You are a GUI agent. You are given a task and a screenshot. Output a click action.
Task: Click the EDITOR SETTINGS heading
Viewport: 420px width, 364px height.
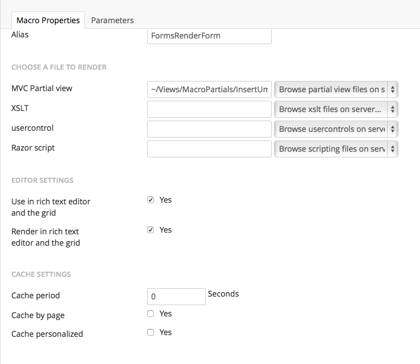42,180
